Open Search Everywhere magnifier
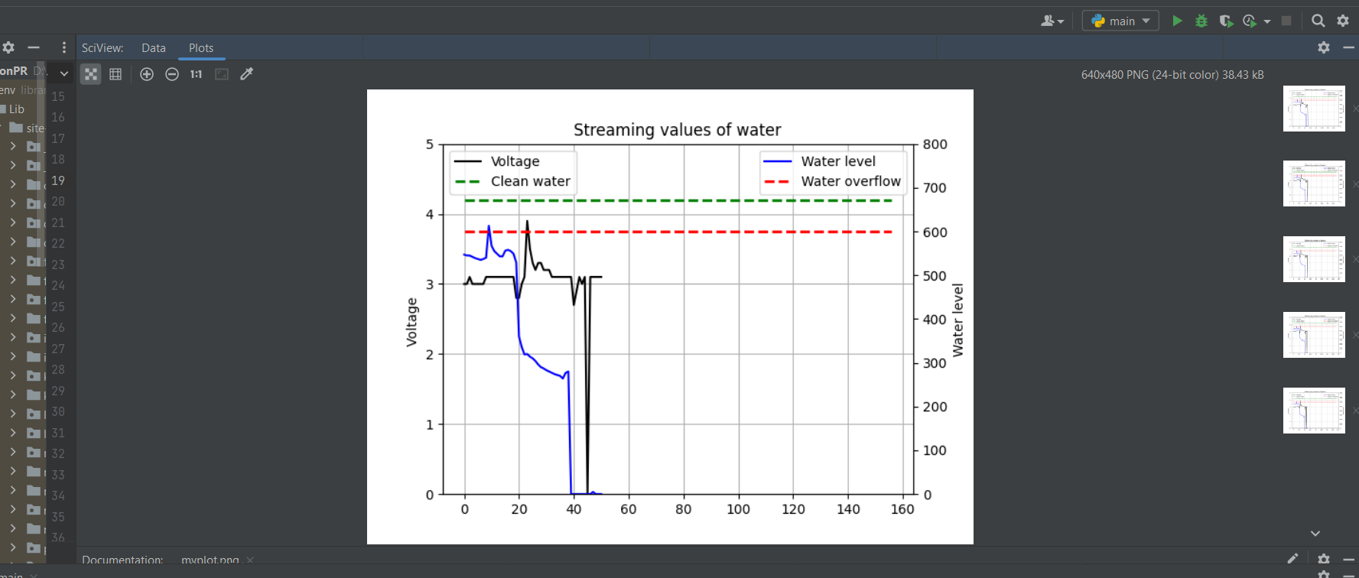1359x578 pixels. 1318,21
